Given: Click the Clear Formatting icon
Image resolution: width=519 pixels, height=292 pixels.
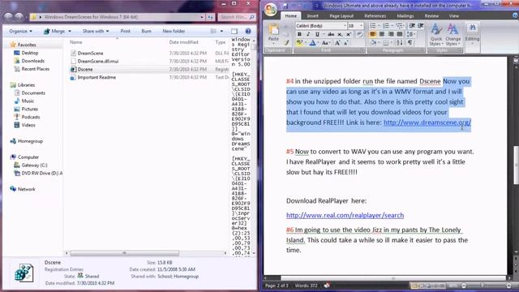Looking at the screenshot, I should pyautogui.click(x=360, y=34).
